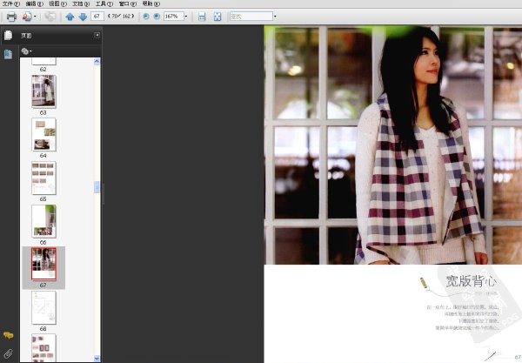This screenshot has width=522, height=363.
Task: Open the 帮助 (Help) menu
Action: (151, 3)
